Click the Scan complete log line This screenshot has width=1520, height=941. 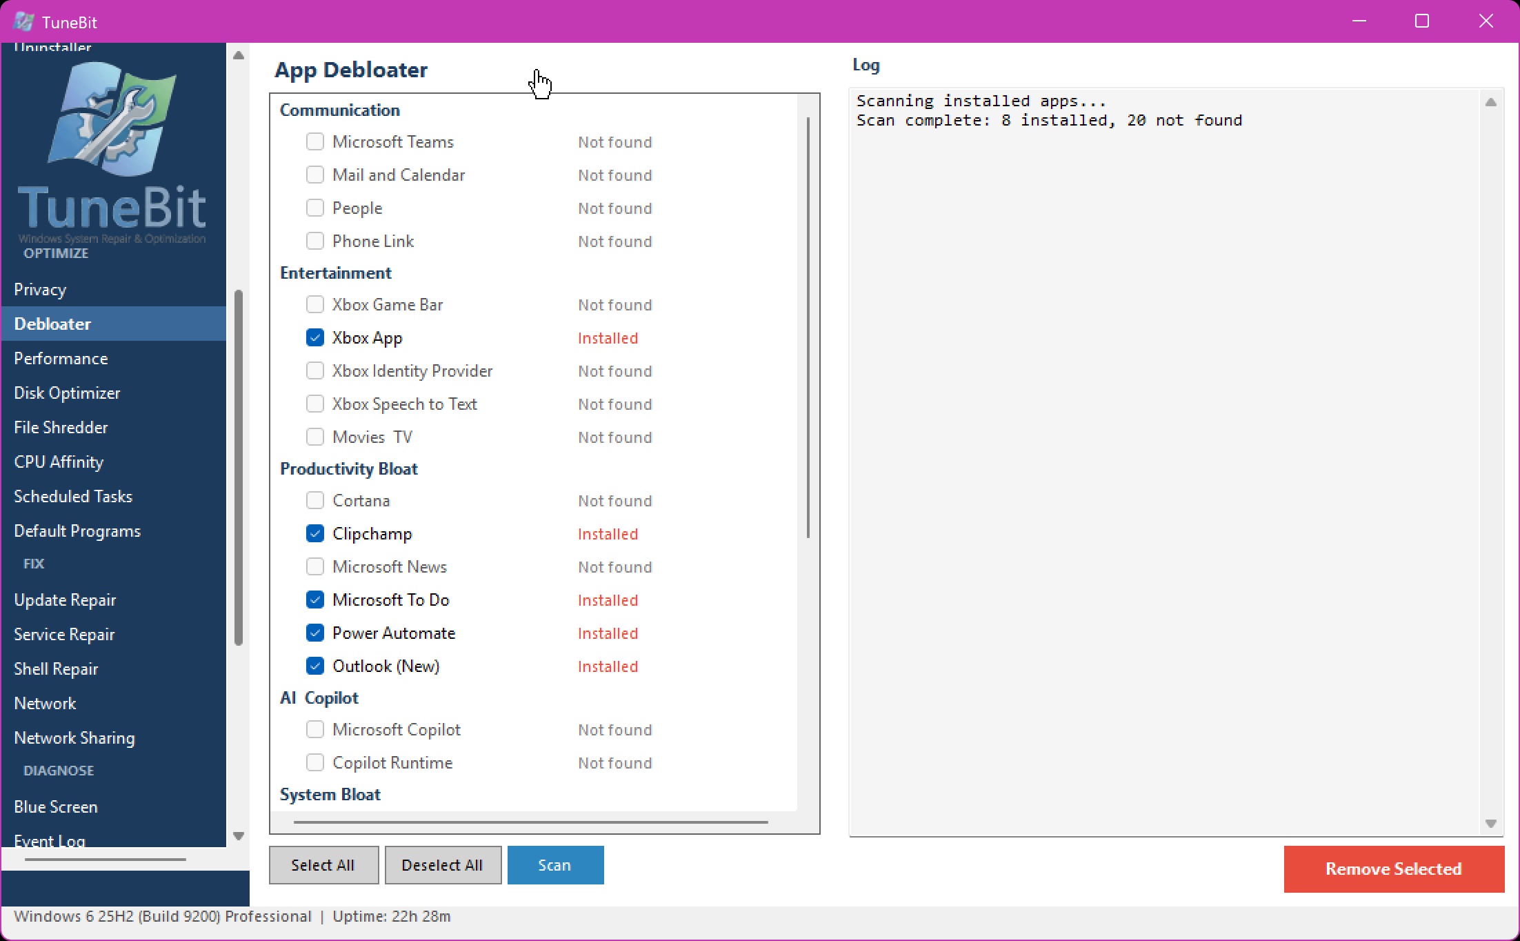point(1049,120)
